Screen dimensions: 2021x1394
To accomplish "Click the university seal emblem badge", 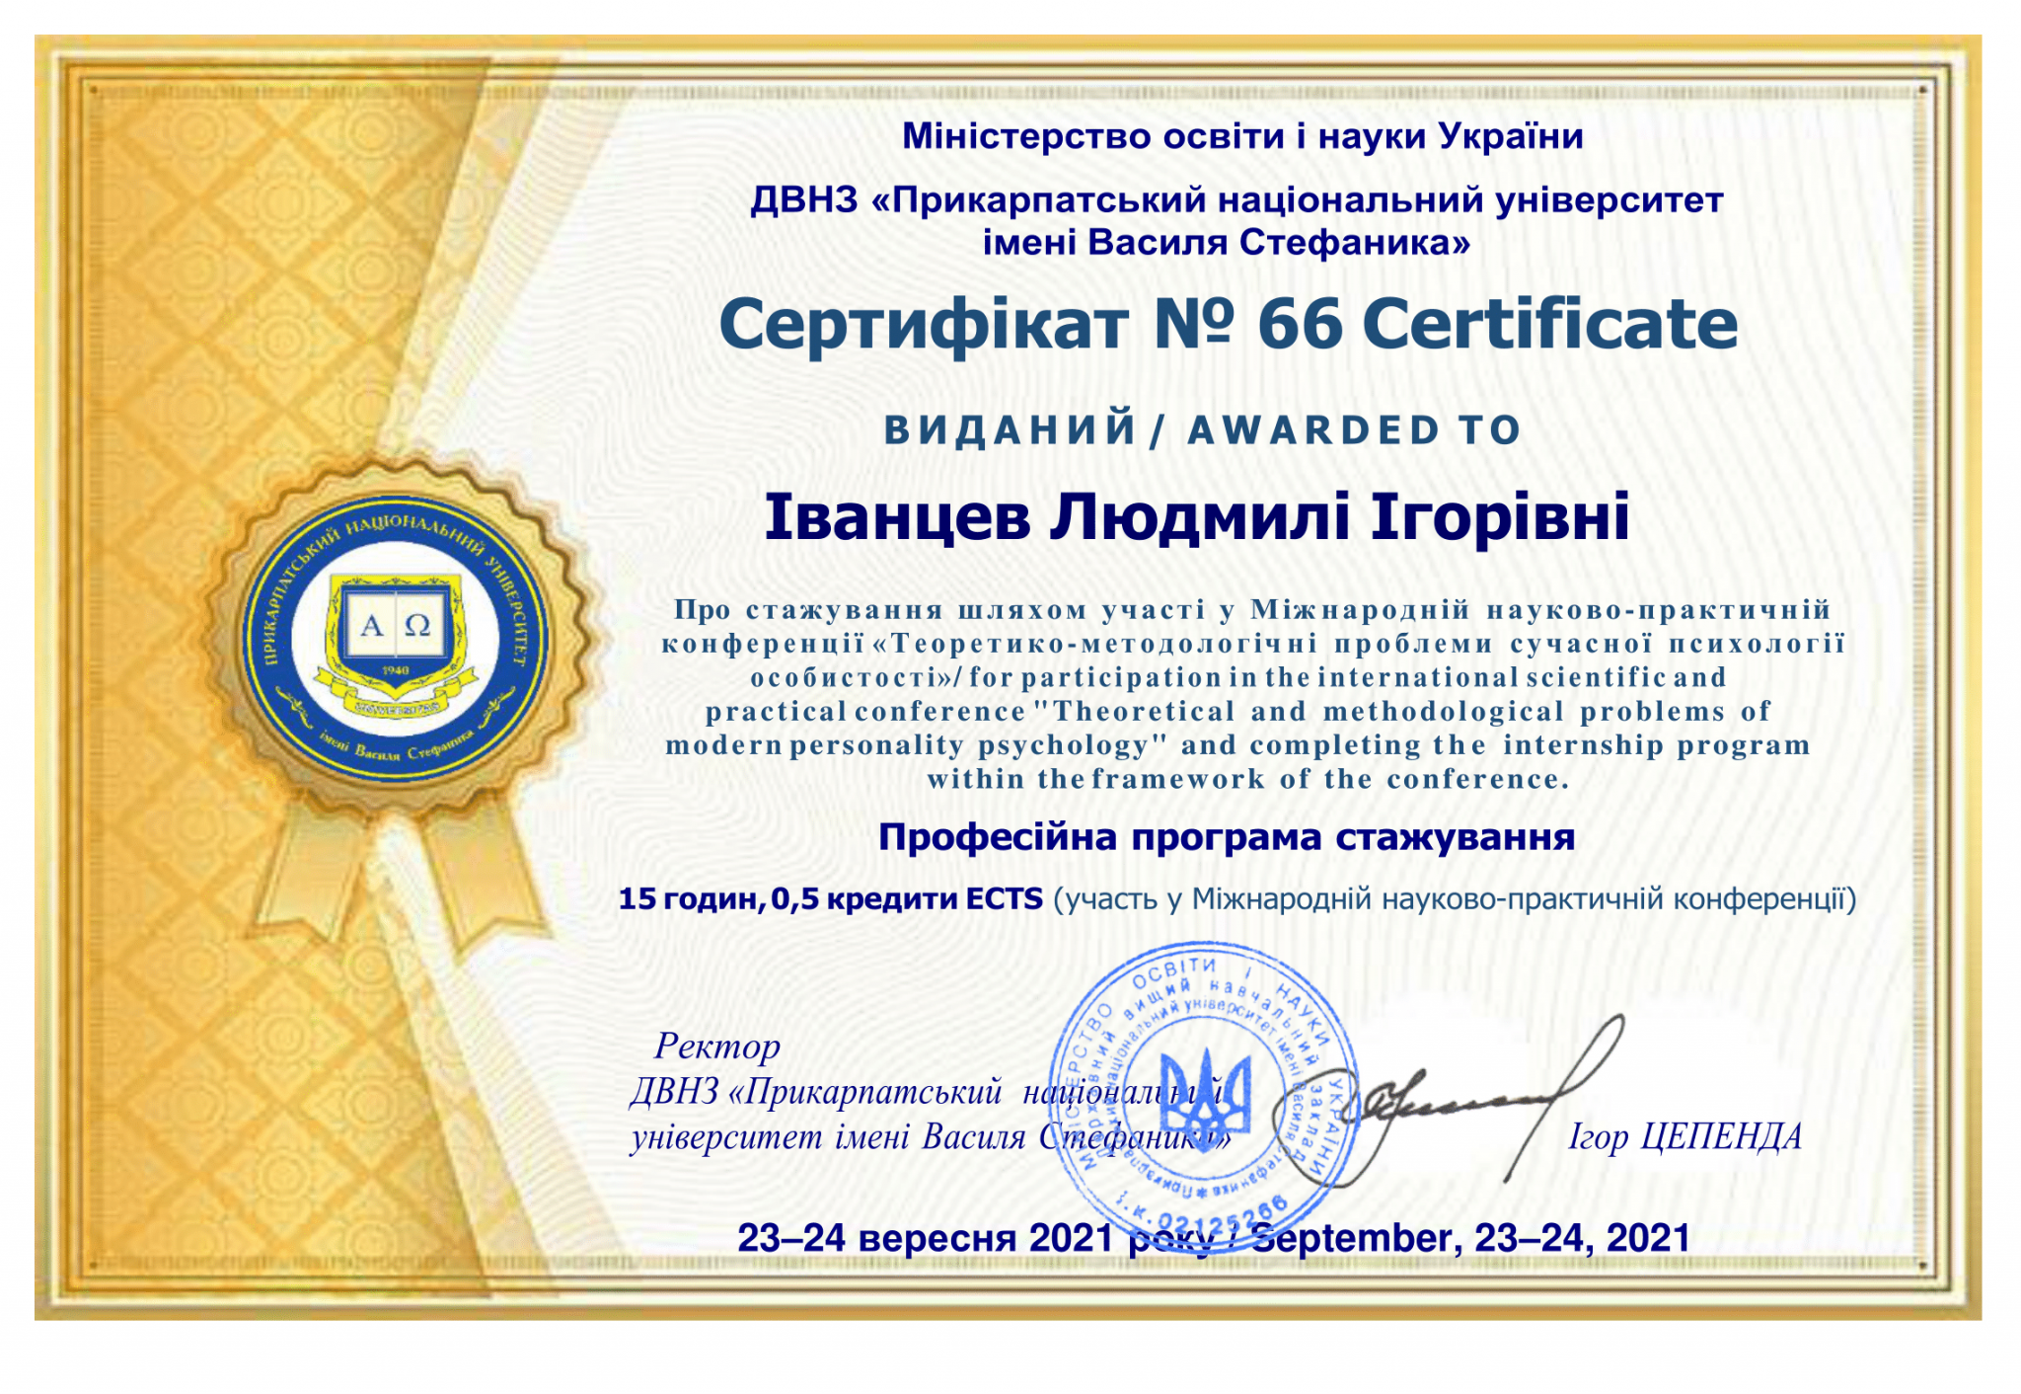I will [x=395, y=640].
